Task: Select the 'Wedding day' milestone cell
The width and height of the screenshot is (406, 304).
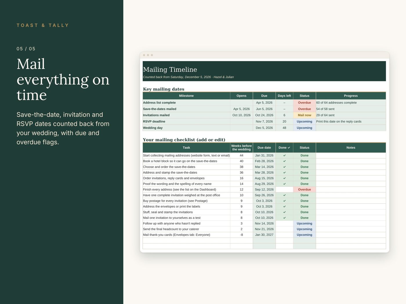Action: coord(186,128)
